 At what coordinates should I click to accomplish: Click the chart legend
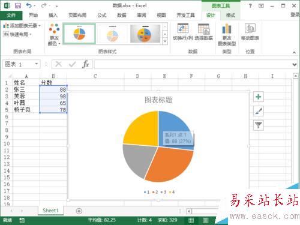159,192
